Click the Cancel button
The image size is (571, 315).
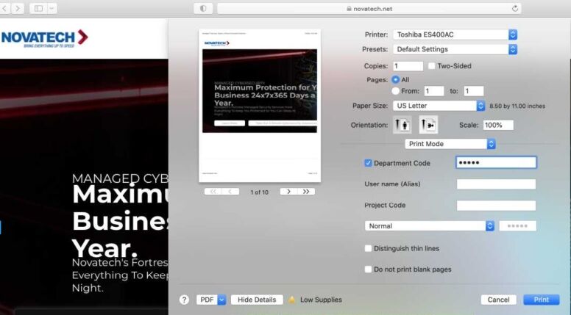(498, 300)
